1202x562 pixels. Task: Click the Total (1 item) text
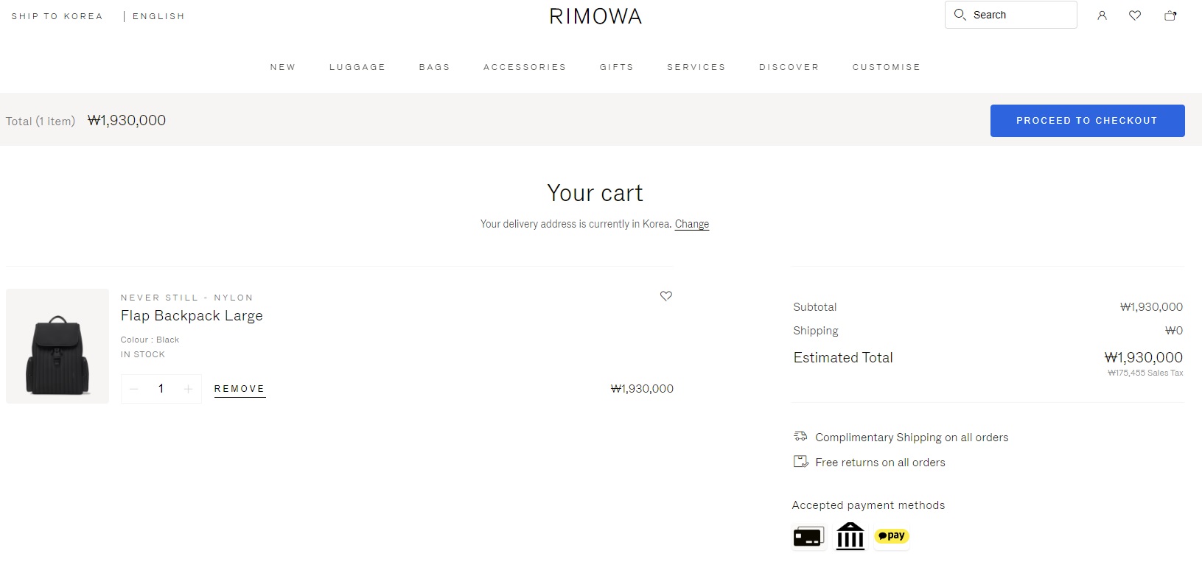(41, 122)
